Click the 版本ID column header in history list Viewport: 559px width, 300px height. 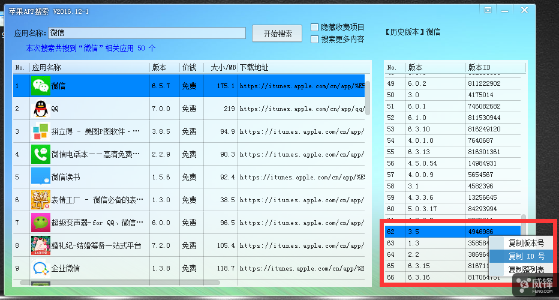pos(495,67)
